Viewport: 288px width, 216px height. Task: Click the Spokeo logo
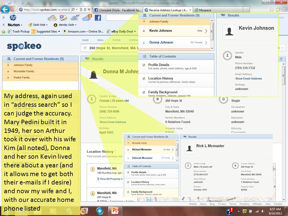24,46
